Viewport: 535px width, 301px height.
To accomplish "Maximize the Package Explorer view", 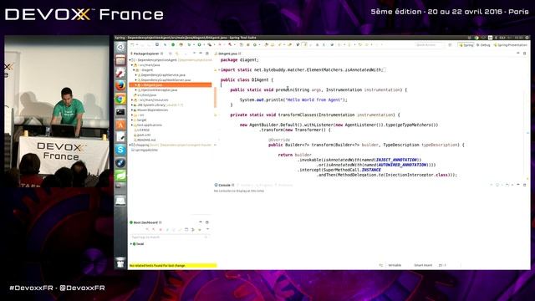I will [x=207, y=54].
